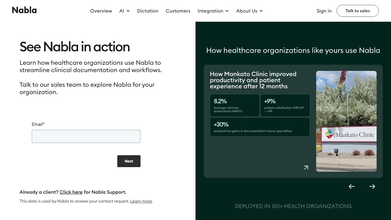Navigate to Customers page

coord(178,11)
